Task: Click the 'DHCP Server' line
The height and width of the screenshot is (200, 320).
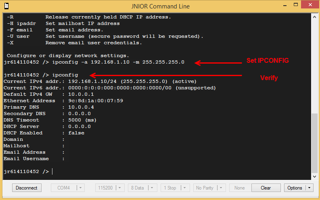Action: 47,126
